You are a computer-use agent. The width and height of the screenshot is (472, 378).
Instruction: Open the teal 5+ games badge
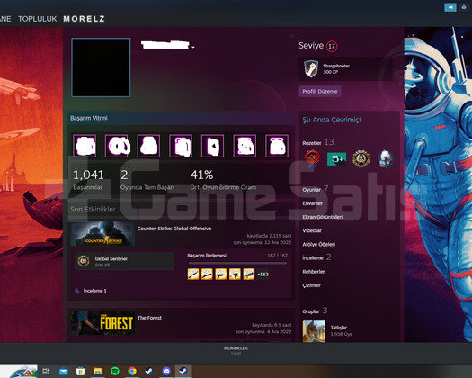pos(336,158)
